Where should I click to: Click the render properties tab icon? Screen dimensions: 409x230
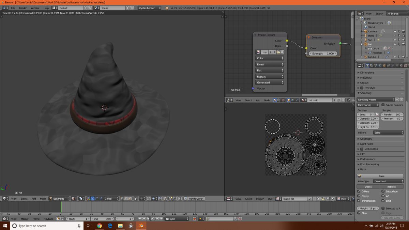click(367, 66)
